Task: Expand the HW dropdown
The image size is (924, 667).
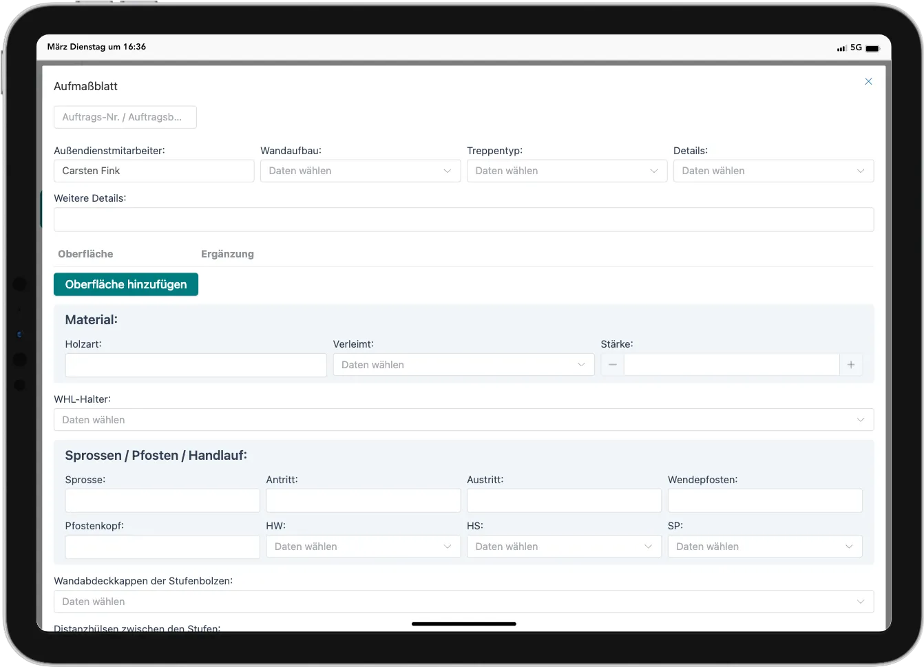Action: [x=363, y=547]
